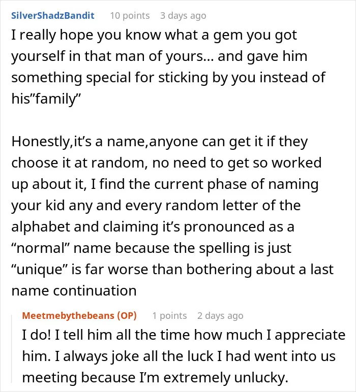Click the '2 days ago' reply timestamp

click(x=220, y=315)
